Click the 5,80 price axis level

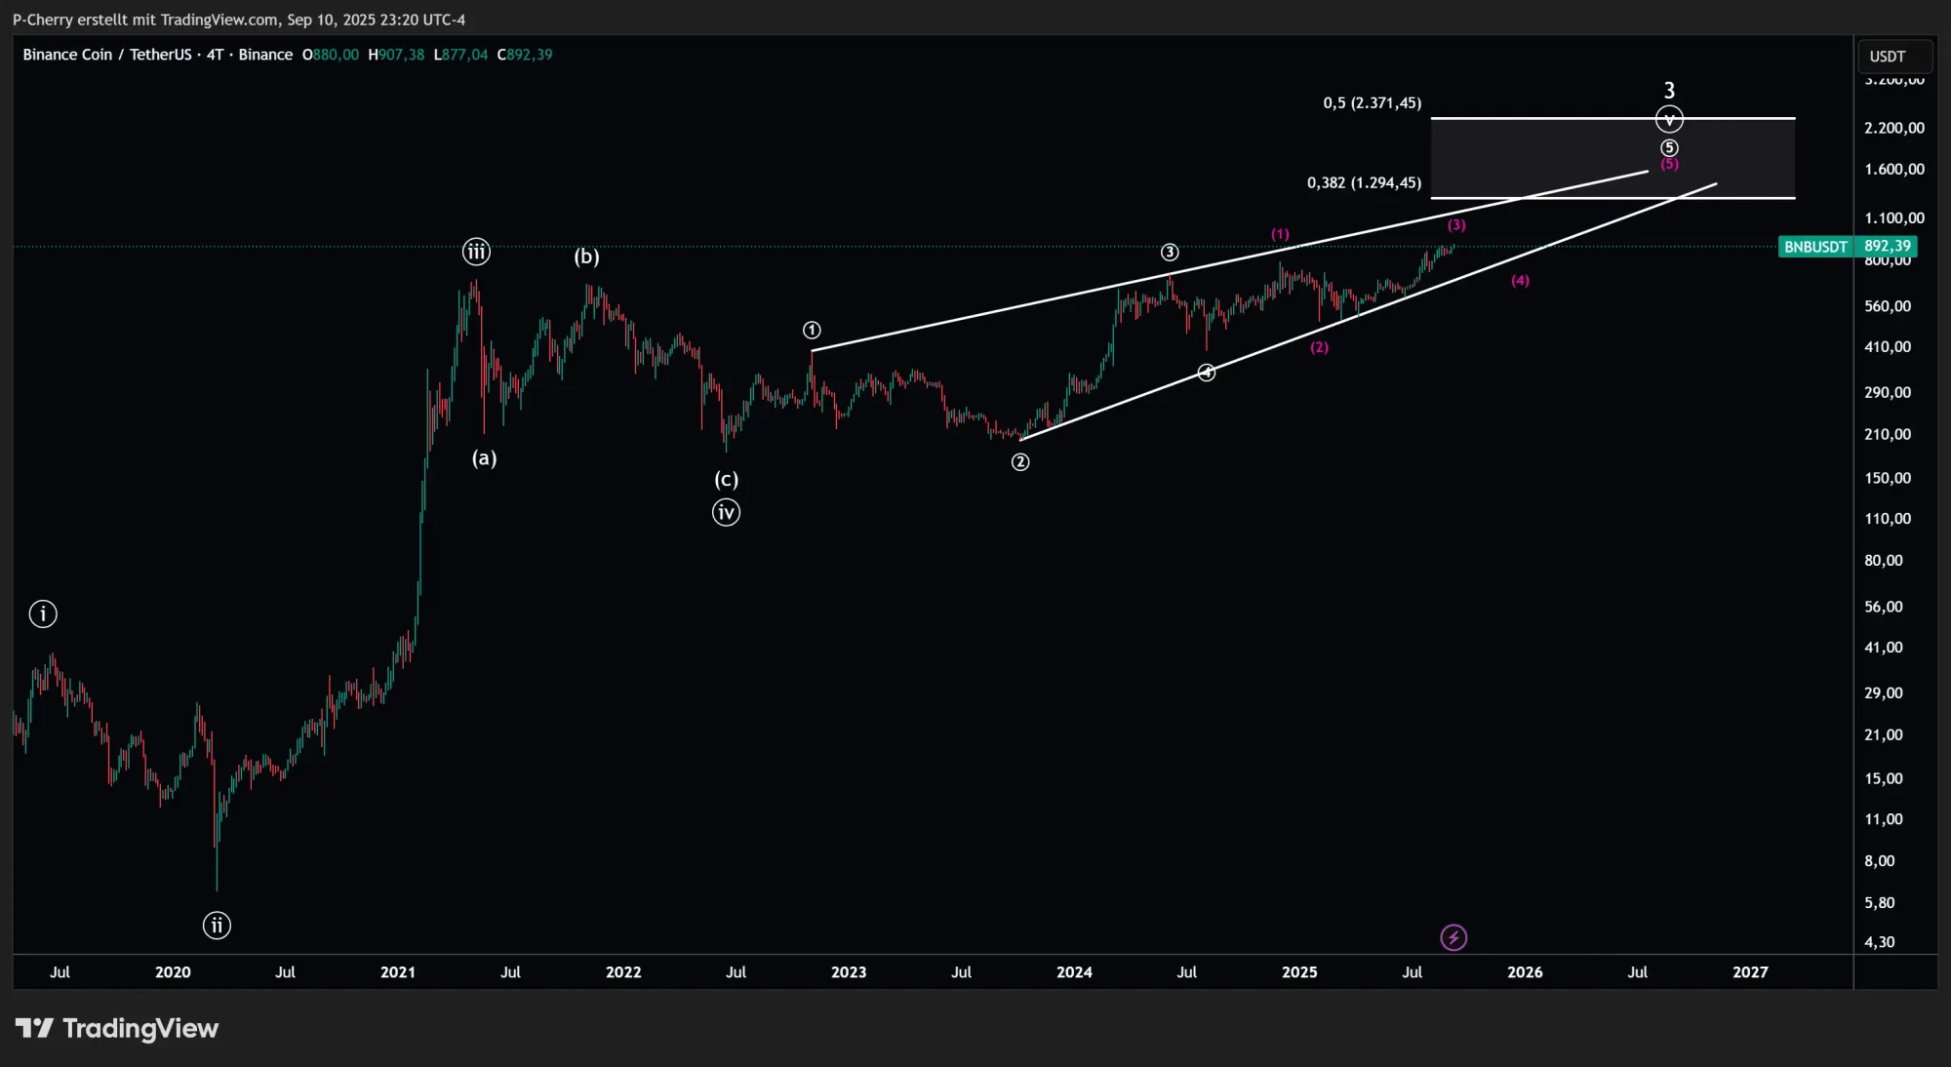(x=1880, y=903)
